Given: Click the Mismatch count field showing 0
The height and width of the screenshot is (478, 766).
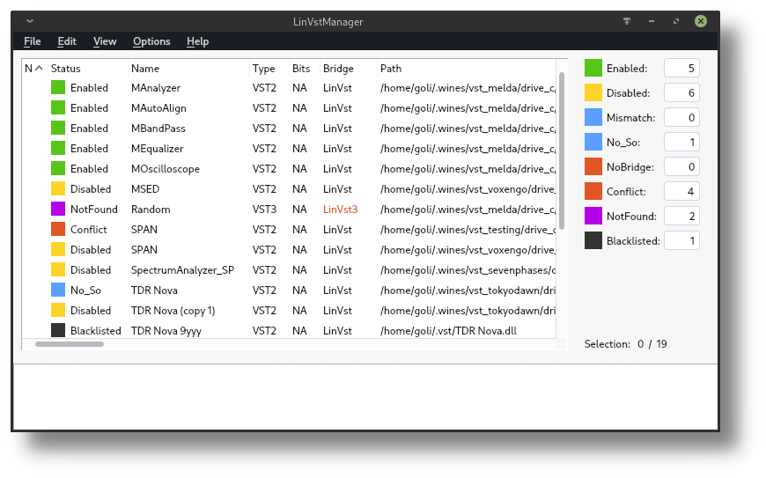Looking at the screenshot, I should (x=681, y=117).
